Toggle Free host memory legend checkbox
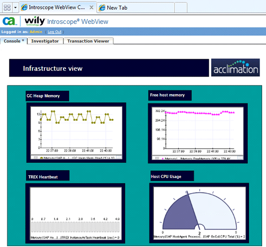 [x=157, y=158]
